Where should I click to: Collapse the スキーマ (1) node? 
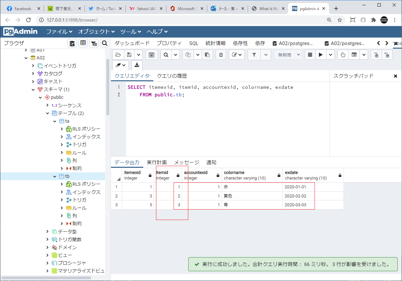pos(33,89)
